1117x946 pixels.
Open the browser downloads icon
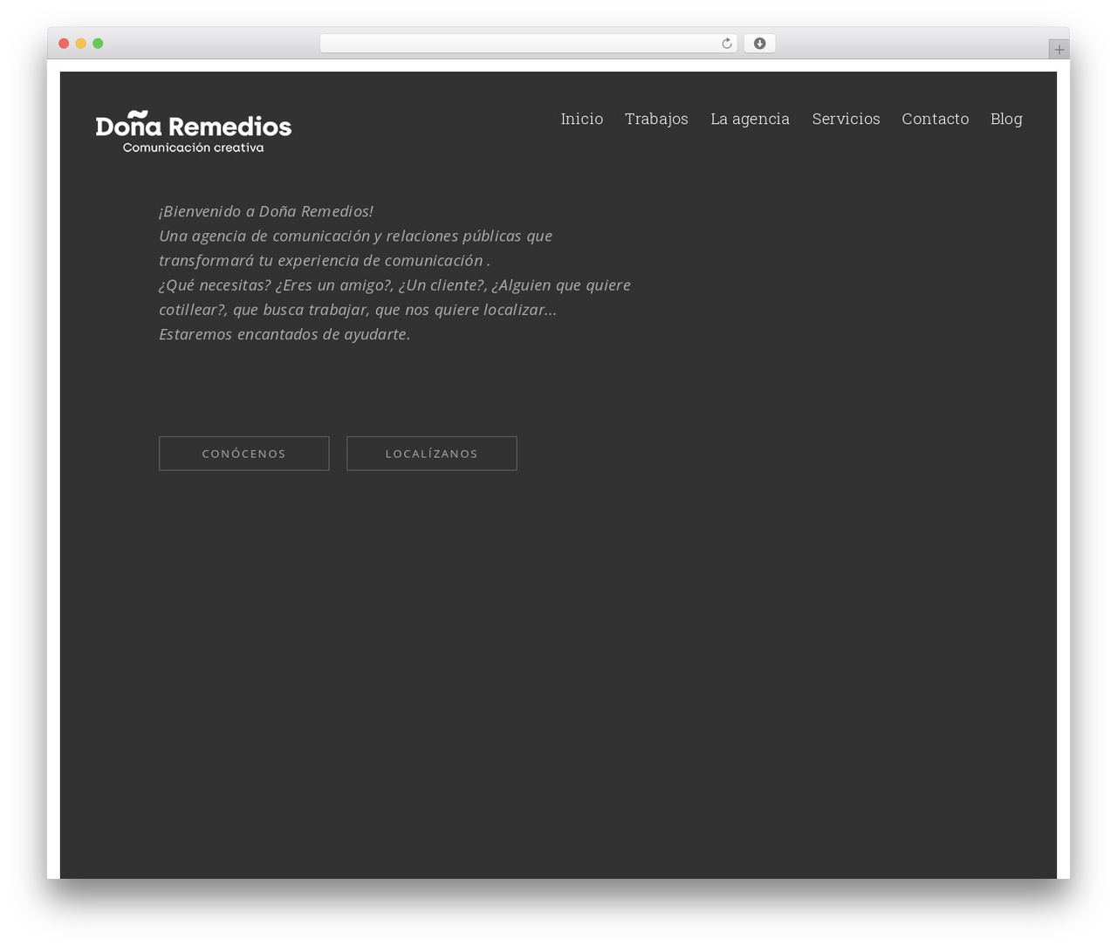[x=759, y=44]
